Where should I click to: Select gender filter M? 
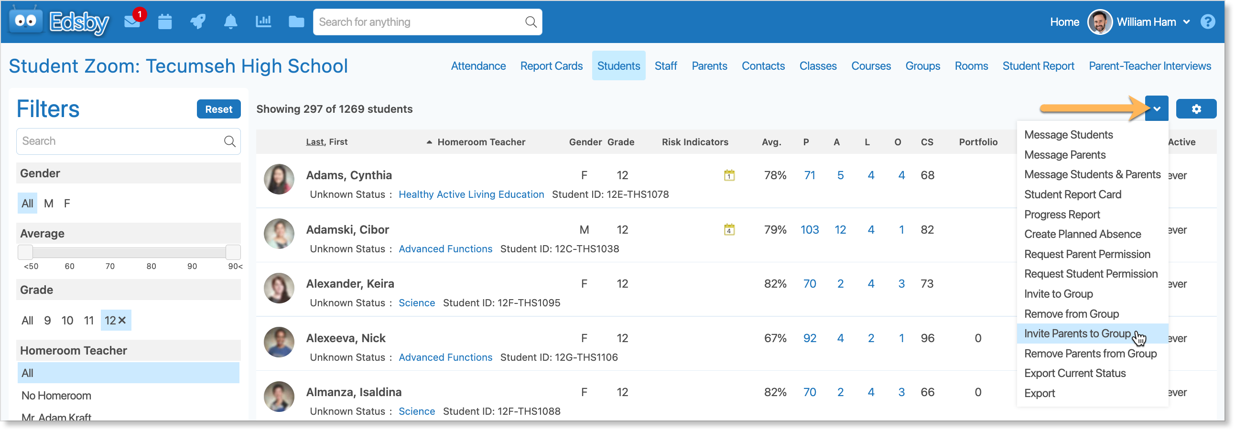48,203
